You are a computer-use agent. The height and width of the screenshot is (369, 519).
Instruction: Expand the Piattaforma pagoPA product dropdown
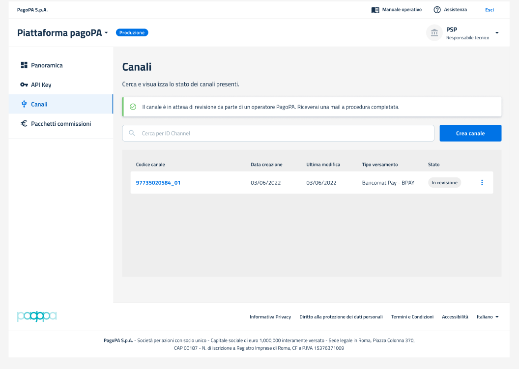point(106,33)
